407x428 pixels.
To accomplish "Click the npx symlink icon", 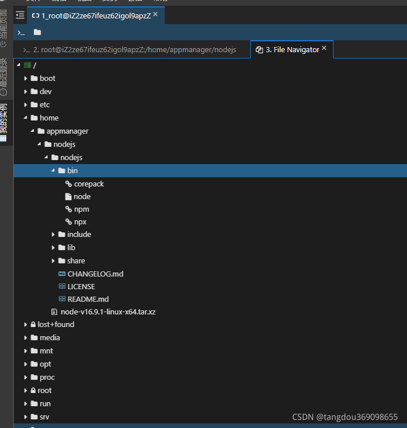I will point(68,221).
